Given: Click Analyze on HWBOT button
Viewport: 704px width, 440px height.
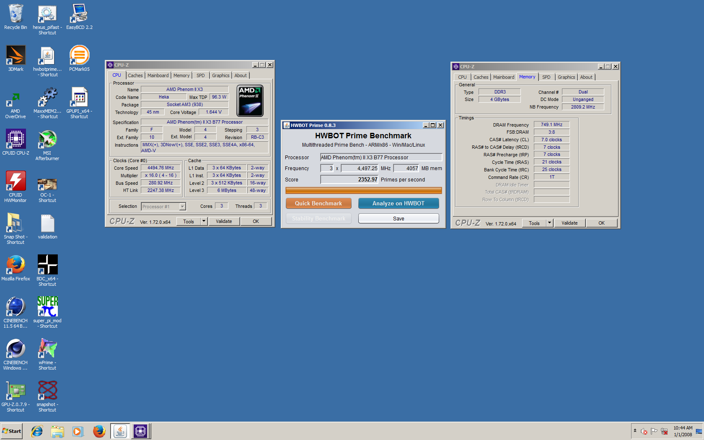Looking at the screenshot, I should (399, 203).
